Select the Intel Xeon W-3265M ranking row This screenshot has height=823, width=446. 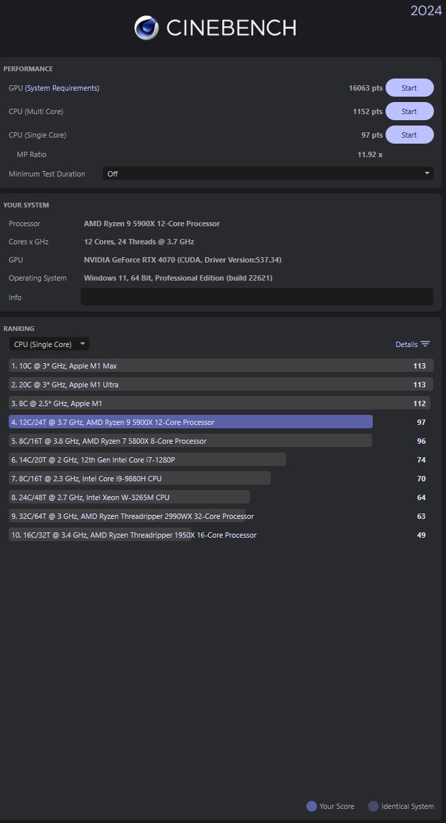(x=129, y=497)
